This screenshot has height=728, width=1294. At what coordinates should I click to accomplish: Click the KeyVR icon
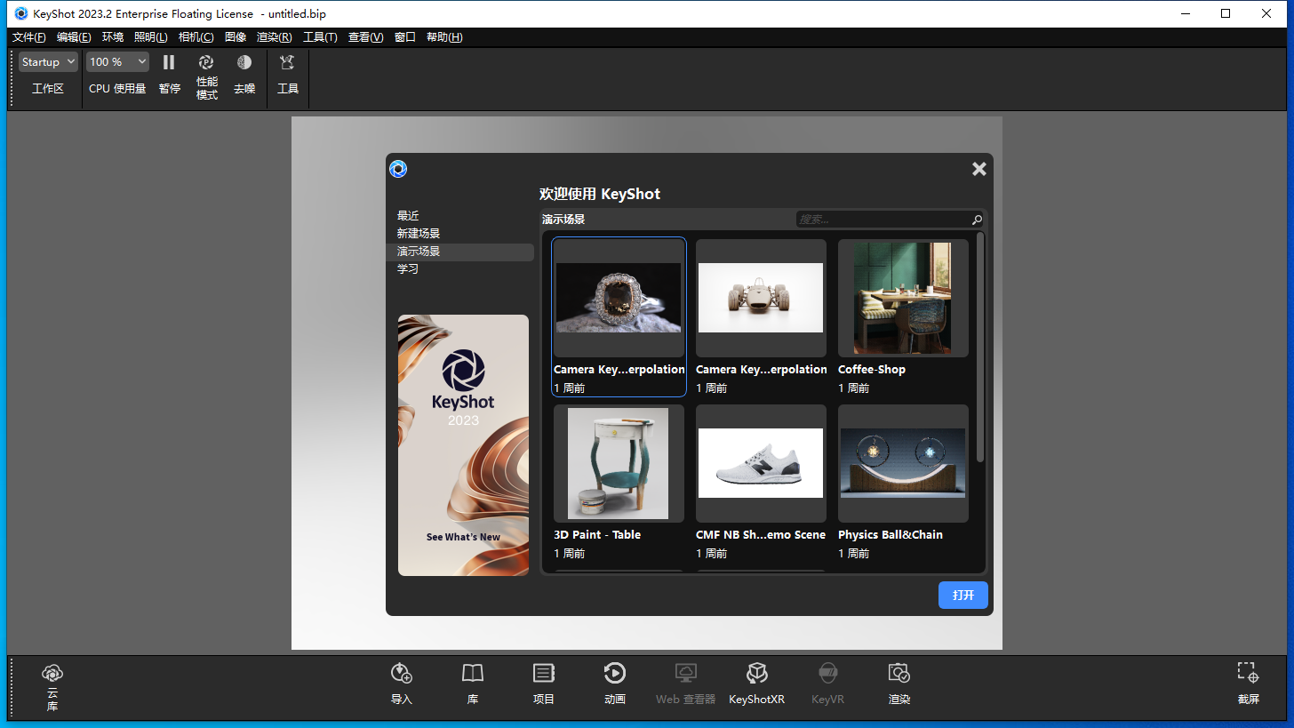tap(827, 673)
